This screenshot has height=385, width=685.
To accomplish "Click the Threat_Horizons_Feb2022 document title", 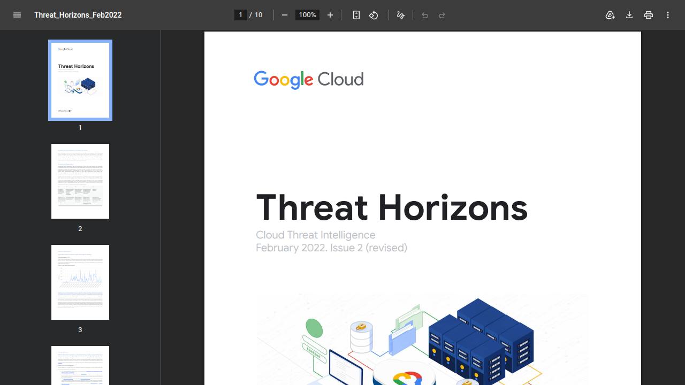I will (x=78, y=15).
